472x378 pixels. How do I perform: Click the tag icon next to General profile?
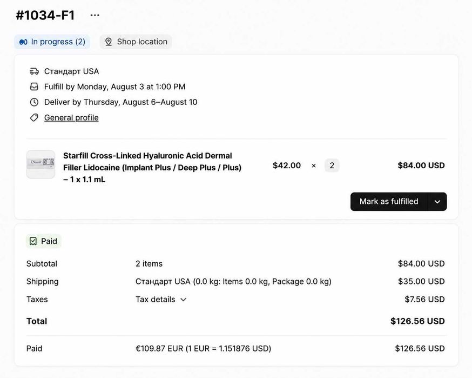pos(34,117)
